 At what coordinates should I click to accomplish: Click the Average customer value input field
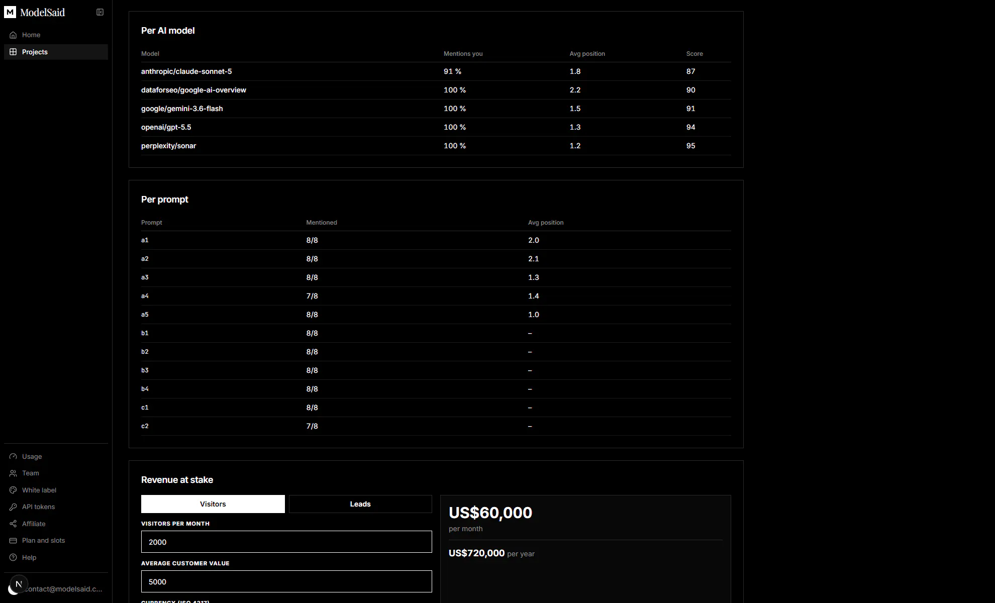tap(286, 581)
